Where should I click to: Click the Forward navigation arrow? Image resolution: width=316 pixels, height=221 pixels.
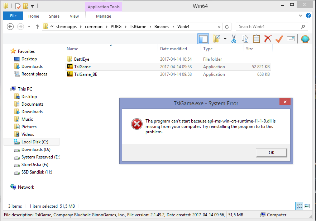pos(20,27)
